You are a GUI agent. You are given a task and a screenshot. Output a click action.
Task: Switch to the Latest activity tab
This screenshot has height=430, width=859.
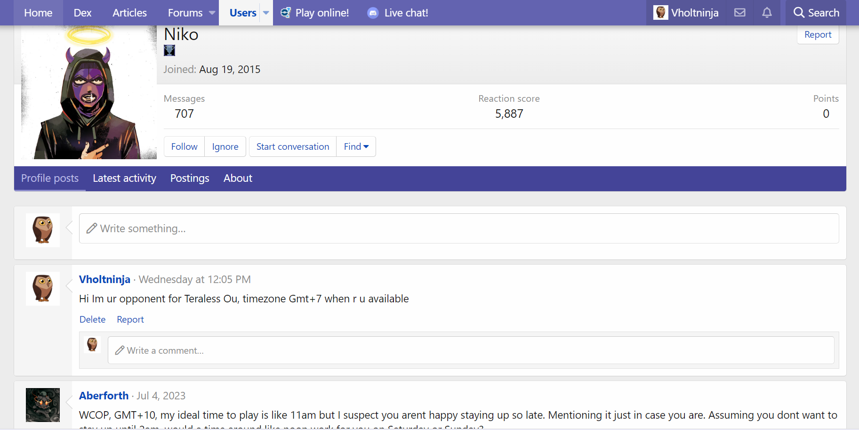point(124,178)
